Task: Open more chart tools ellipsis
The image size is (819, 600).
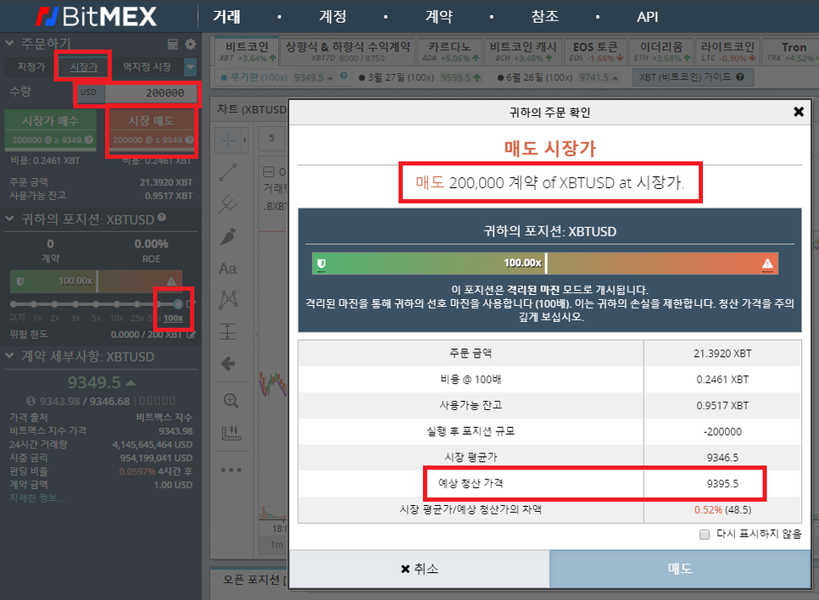Action: (231, 470)
